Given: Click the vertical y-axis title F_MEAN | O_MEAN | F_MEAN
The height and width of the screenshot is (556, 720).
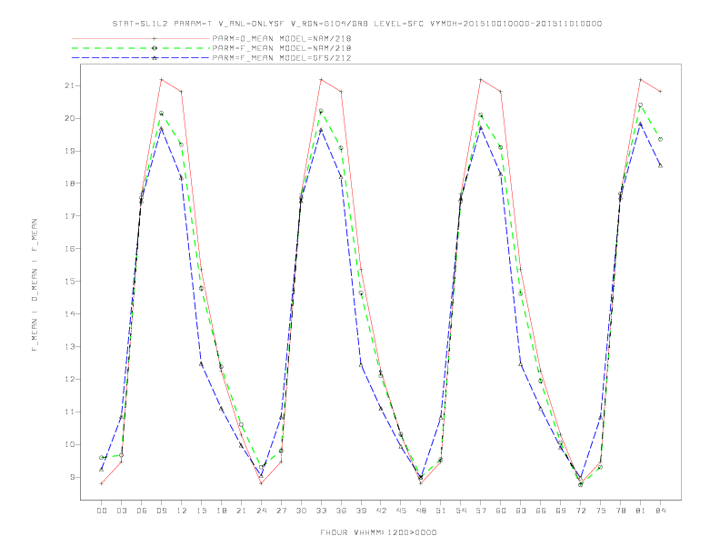Looking at the screenshot, I should tap(35, 285).
